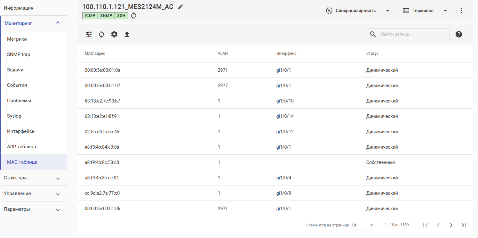Open the ARP-таблица menu item
The width and height of the screenshot is (478, 238).
coord(21,147)
